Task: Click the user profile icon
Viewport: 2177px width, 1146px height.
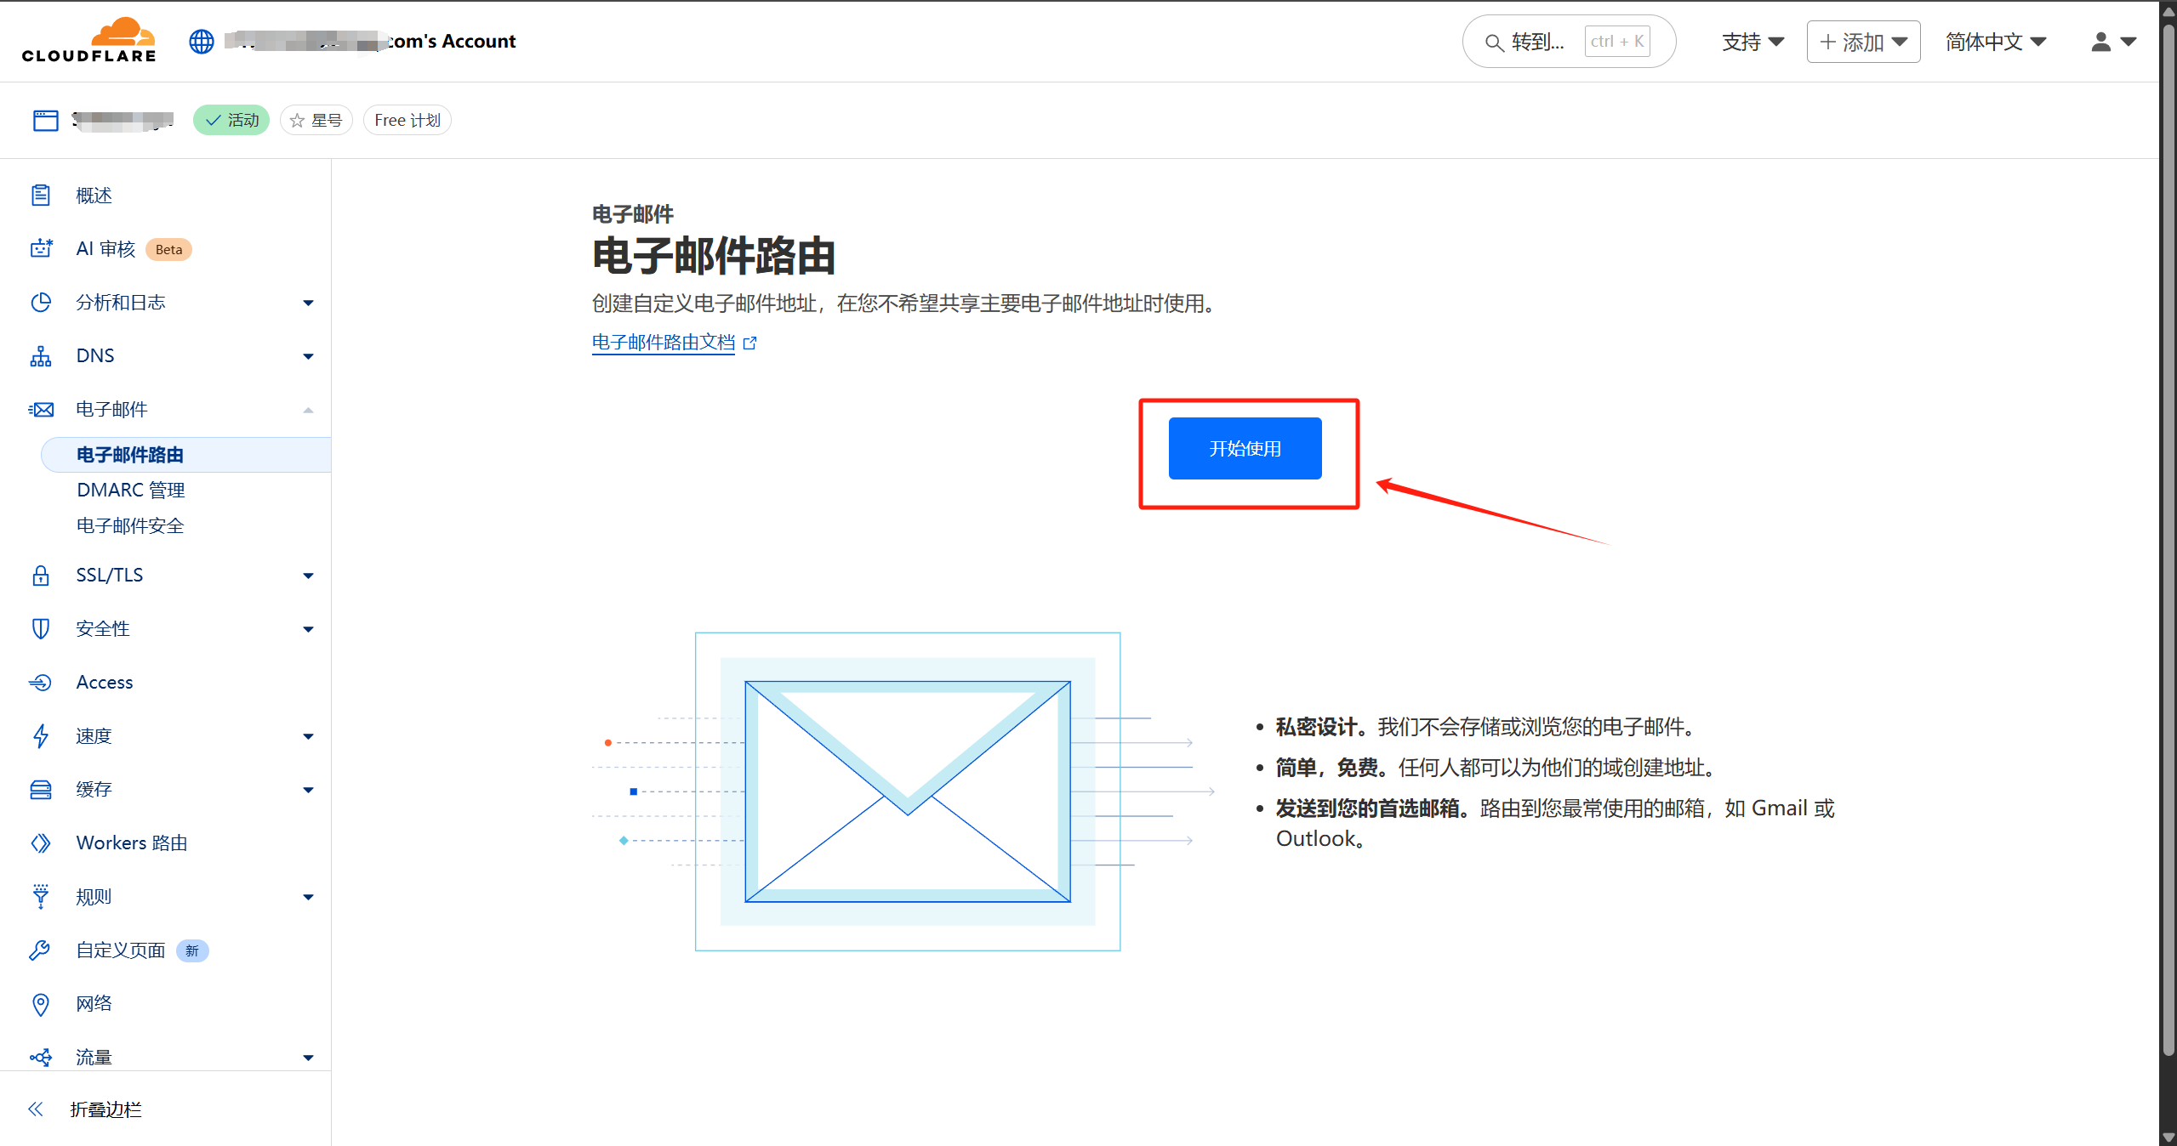Action: [x=2100, y=42]
